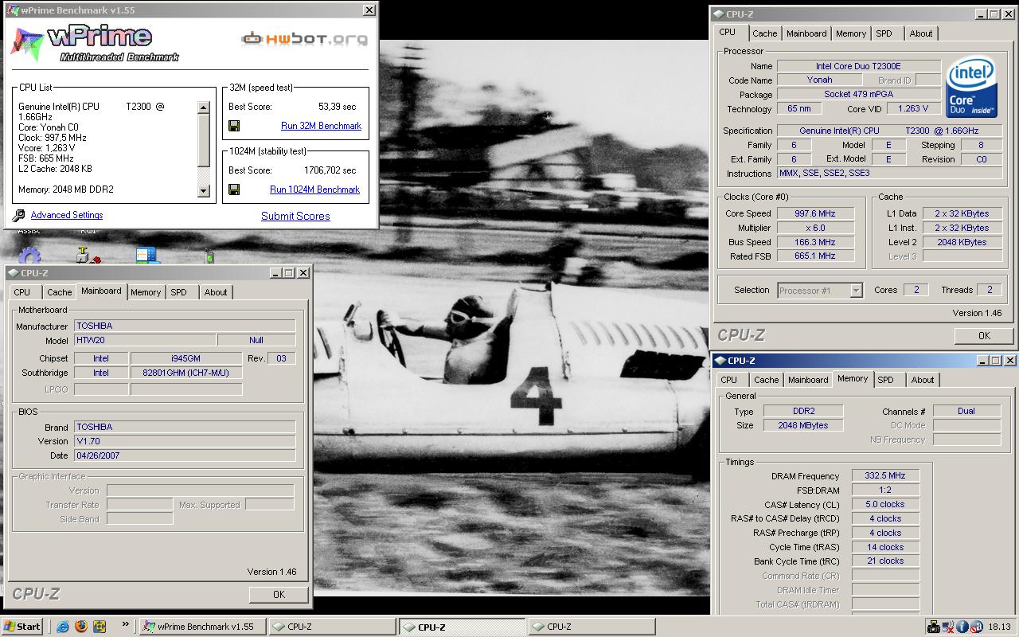Image resolution: width=1019 pixels, height=637 pixels.
Task: Click the FSB:DRAM 1:2 ratio field
Action: (x=885, y=490)
